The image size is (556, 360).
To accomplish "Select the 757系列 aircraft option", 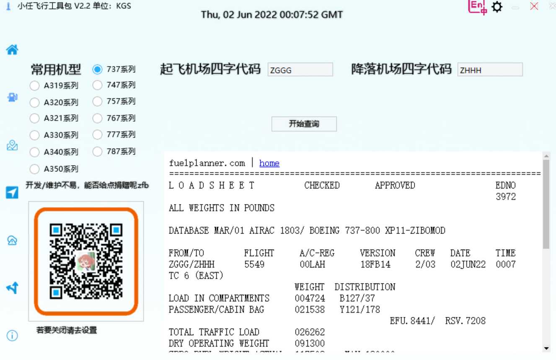I will (x=114, y=101).
